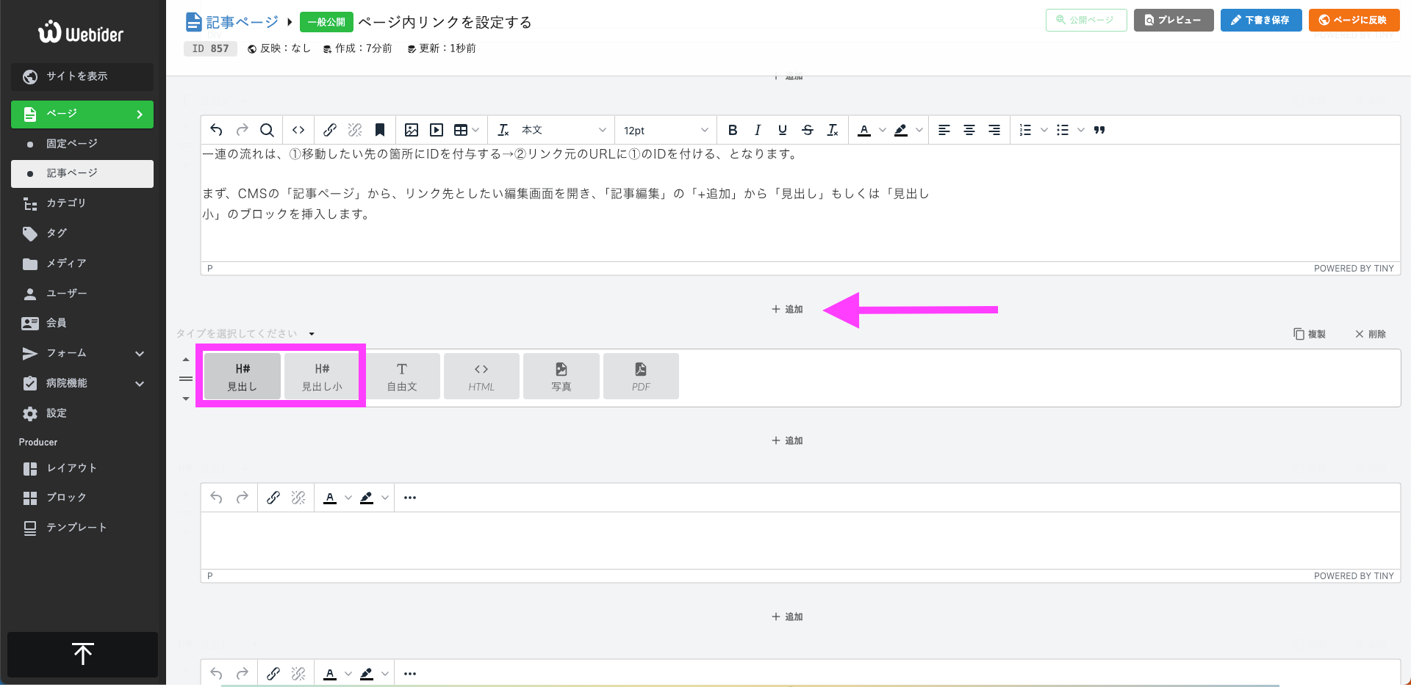The width and height of the screenshot is (1411, 687).
Task: Toggle italic formatting
Action: (757, 130)
